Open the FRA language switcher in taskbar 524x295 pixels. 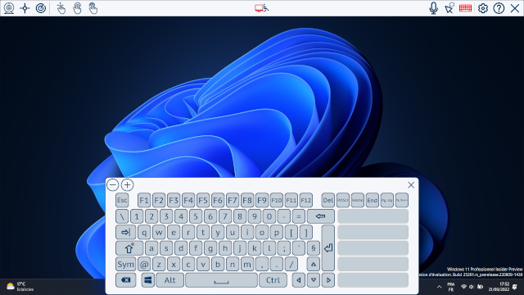451,287
